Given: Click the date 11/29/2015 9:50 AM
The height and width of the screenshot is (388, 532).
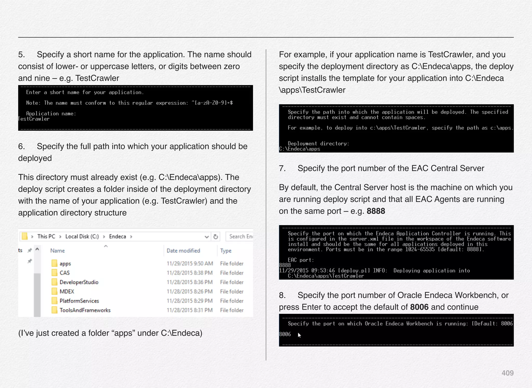Looking at the screenshot, I should coord(190,264).
